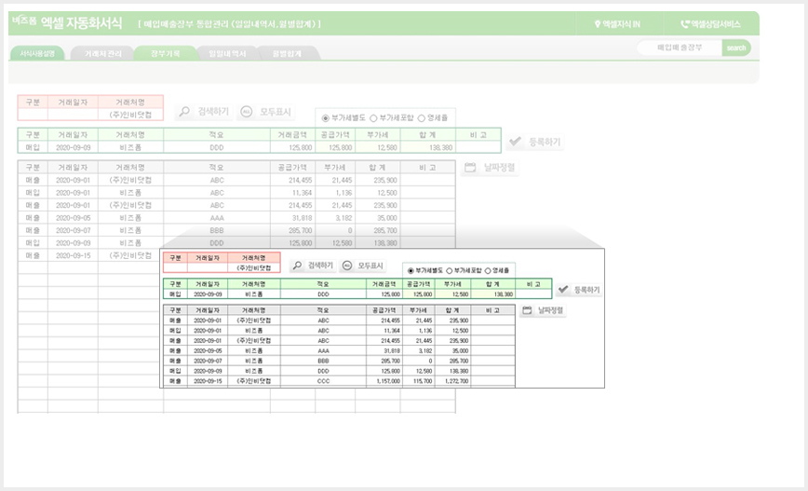Select 부가세별도 radio in the magnified inset
This screenshot has width=808, height=491.
411,271
